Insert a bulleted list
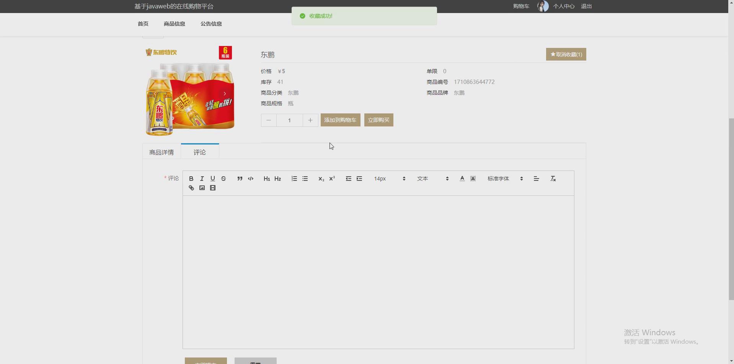Image resolution: width=734 pixels, height=364 pixels. coord(305,179)
